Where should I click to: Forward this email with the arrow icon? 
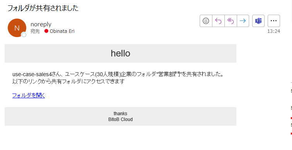click(243, 21)
